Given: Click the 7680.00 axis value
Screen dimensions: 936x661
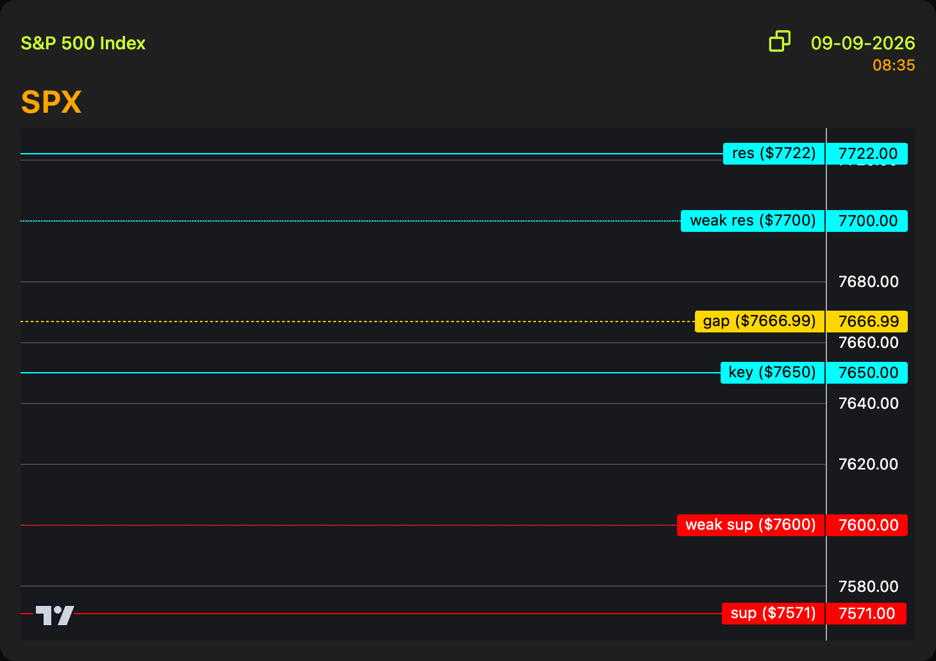Looking at the screenshot, I should 869,282.
